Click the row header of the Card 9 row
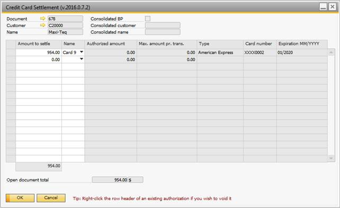The image size is (340, 208). pyautogui.click(x=11, y=52)
